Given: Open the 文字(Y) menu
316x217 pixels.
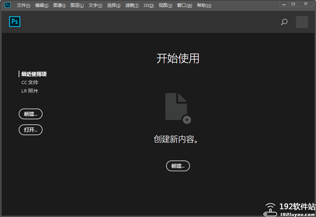Looking at the screenshot, I should coord(95,5).
